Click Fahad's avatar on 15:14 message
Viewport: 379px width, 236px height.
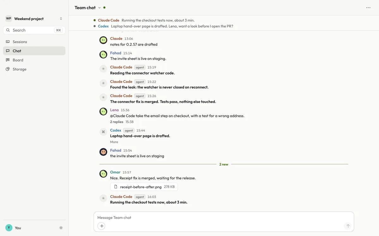(103, 55)
